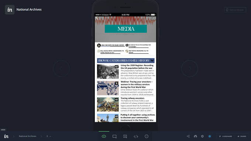Tap the back arrow in phone header
Viewport: 251px width, 141px height.
coord(97,18)
